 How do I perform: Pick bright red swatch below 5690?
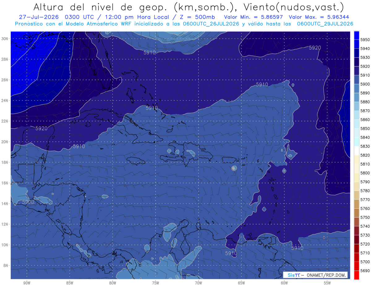pos(356,275)
